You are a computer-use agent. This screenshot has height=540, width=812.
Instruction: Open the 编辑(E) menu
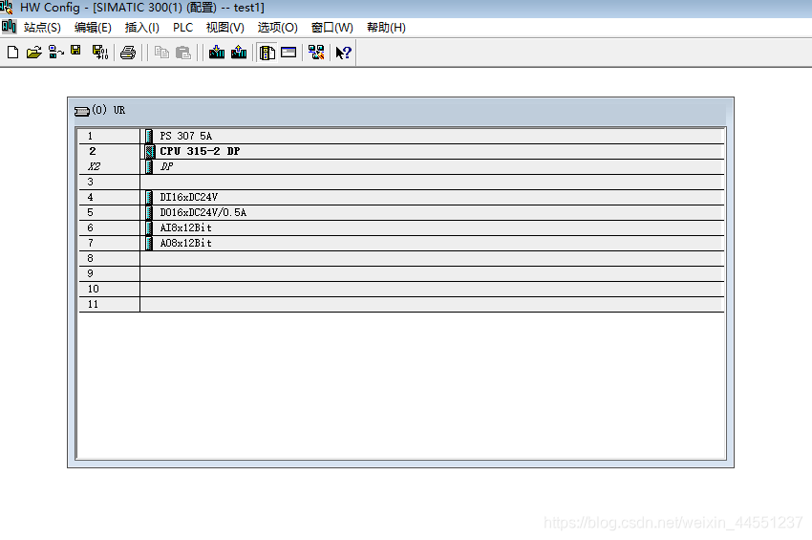pos(93,28)
